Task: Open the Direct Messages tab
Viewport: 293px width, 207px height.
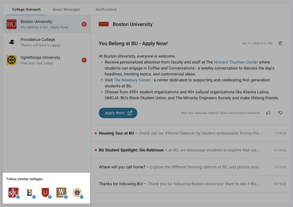Action: [x=66, y=10]
